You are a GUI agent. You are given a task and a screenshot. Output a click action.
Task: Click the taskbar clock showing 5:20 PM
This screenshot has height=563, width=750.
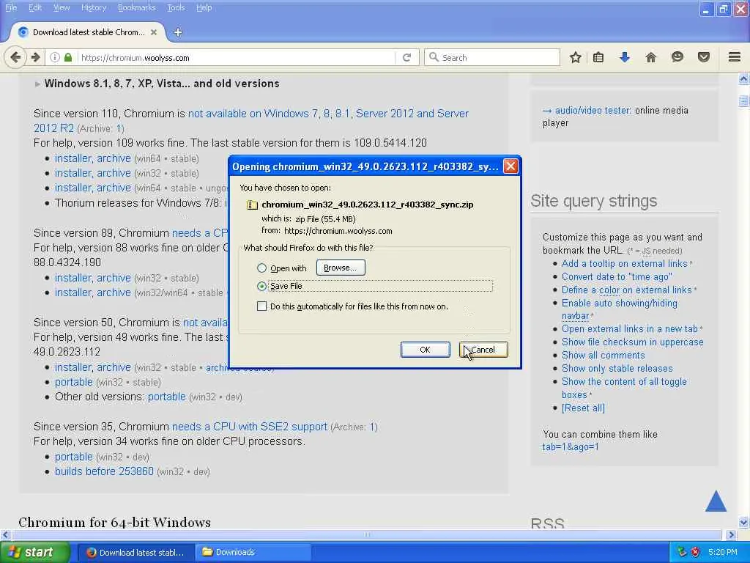pyautogui.click(x=723, y=552)
